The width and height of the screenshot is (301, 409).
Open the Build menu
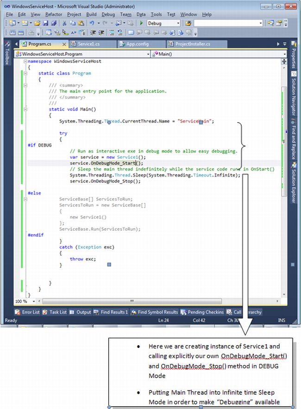91,14
